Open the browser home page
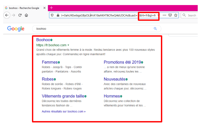 pyautogui.click(x=26, y=15)
